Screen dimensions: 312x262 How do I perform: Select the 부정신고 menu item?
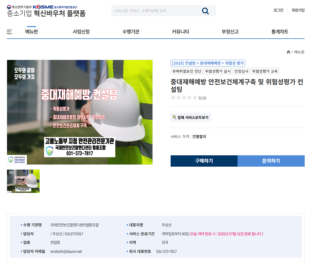230,32
